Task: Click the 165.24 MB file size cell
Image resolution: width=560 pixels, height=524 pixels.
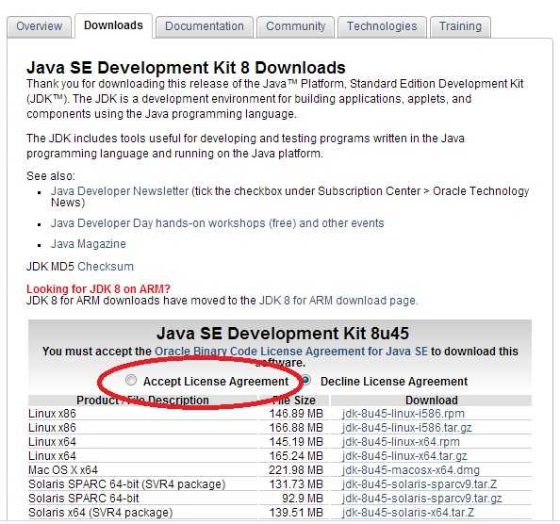Action: point(296,456)
